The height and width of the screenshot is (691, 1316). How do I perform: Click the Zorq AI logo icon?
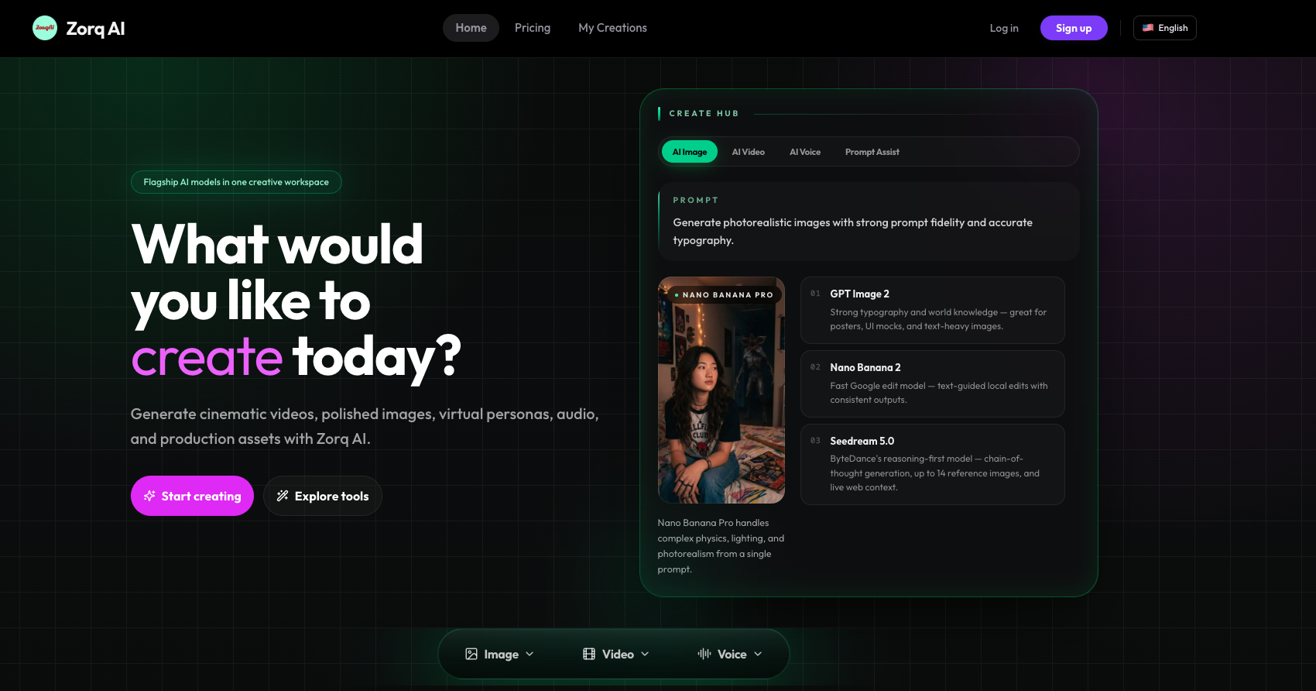[45, 28]
